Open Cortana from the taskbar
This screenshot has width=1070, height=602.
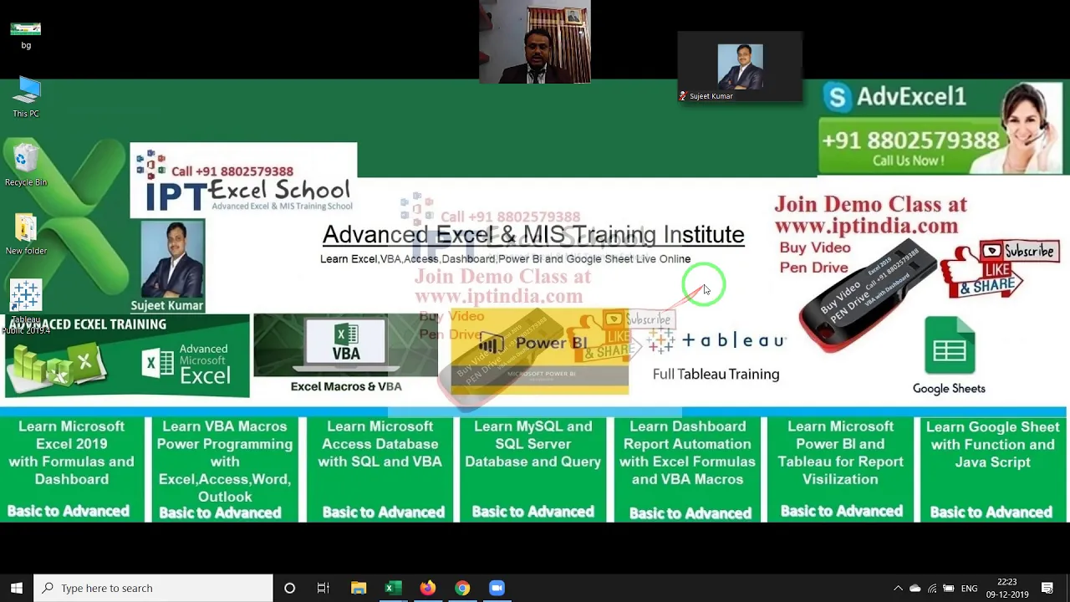[x=289, y=588]
